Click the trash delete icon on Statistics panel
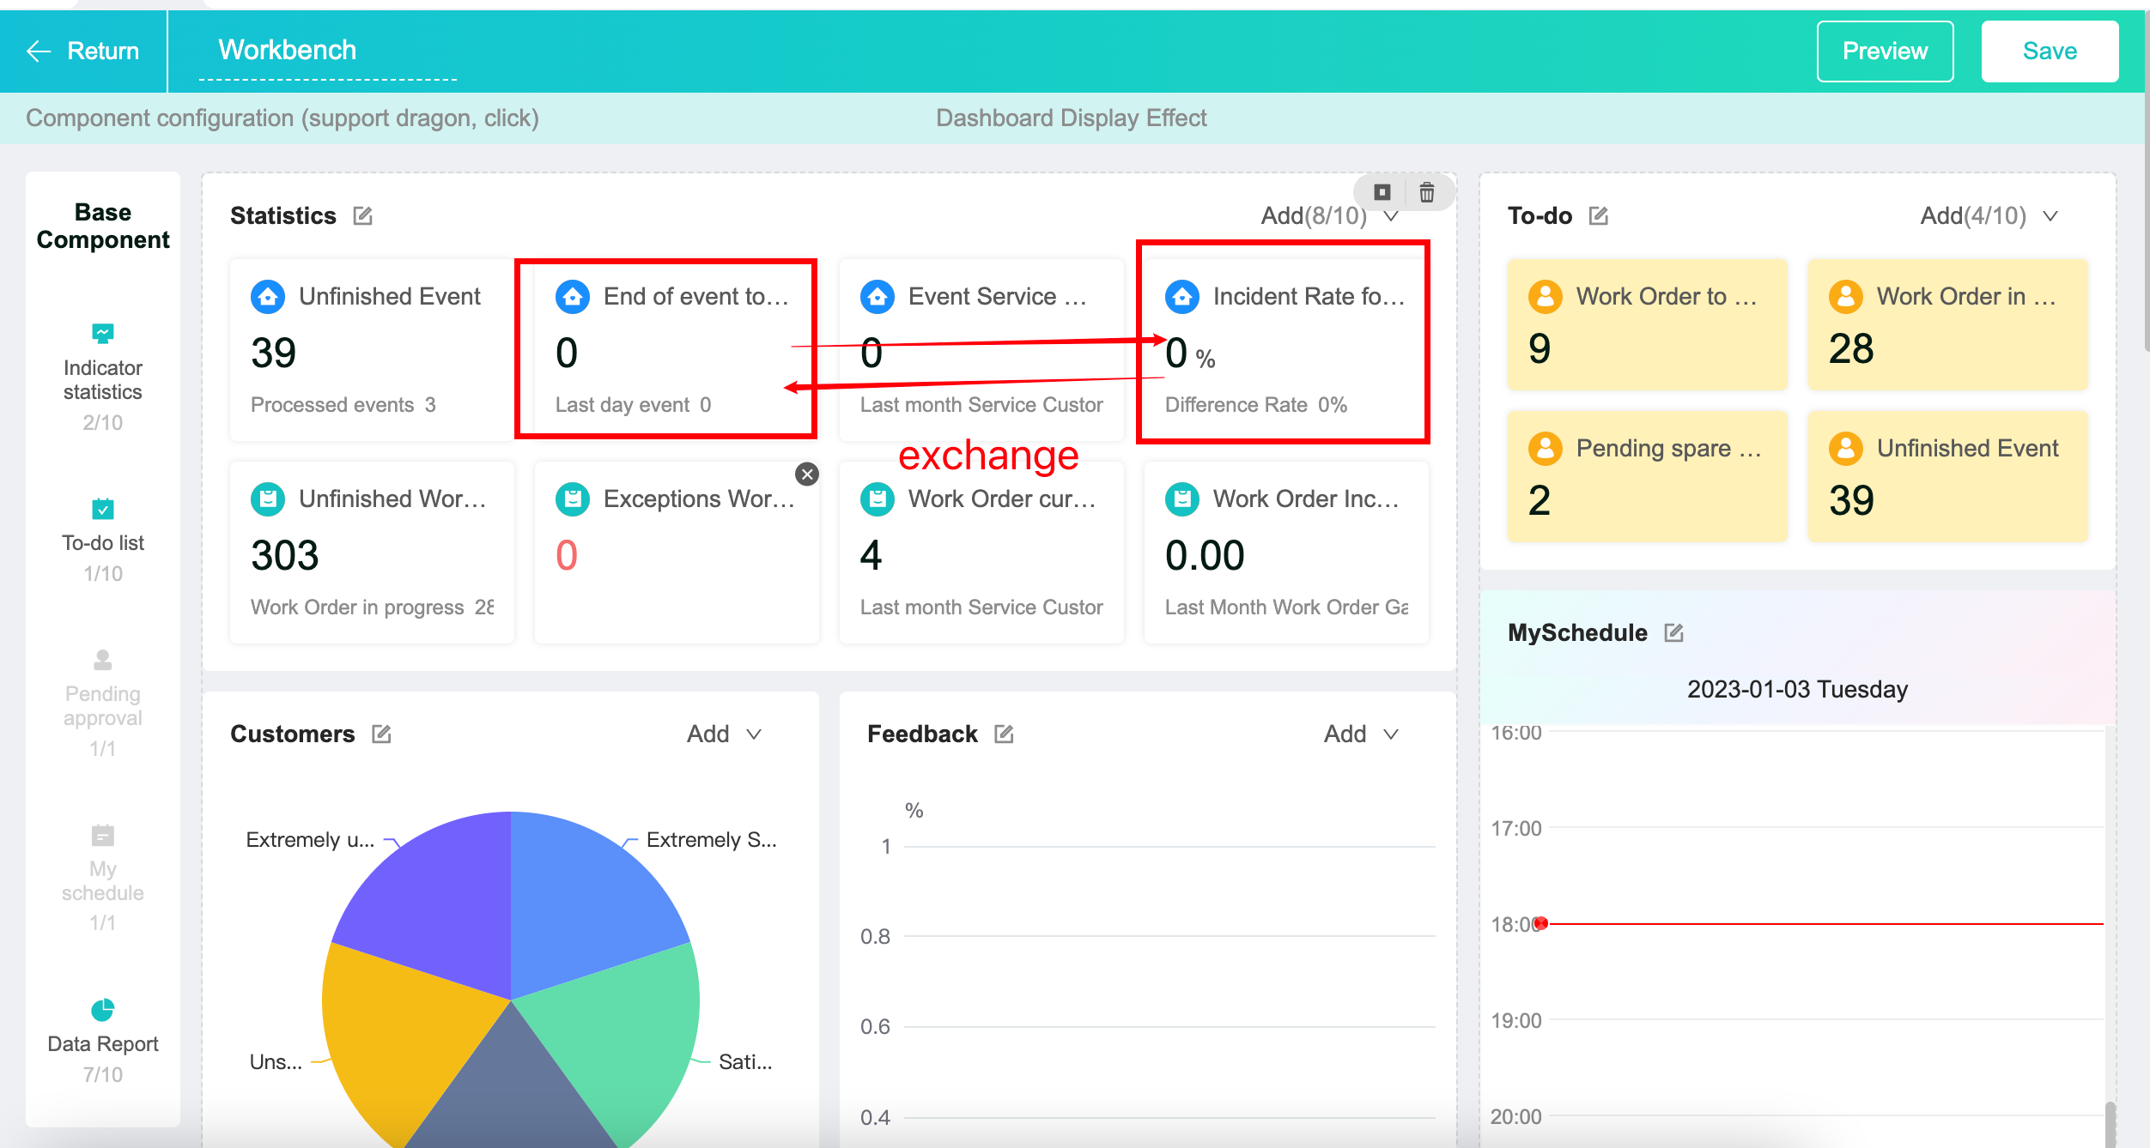 [x=1426, y=192]
